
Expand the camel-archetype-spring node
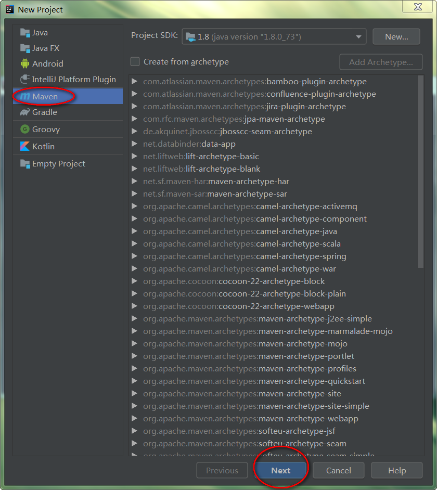click(x=135, y=256)
